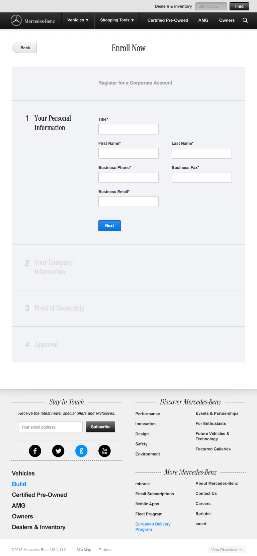Focus the Title input field
257x556 pixels.
point(128,129)
